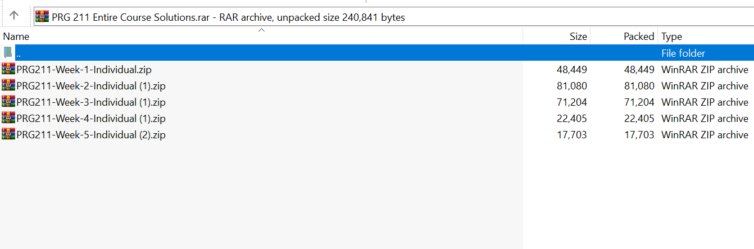Sort by the Type column header
Screen dimensions: 754x249
pyautogui.click(x=671, y=37)
